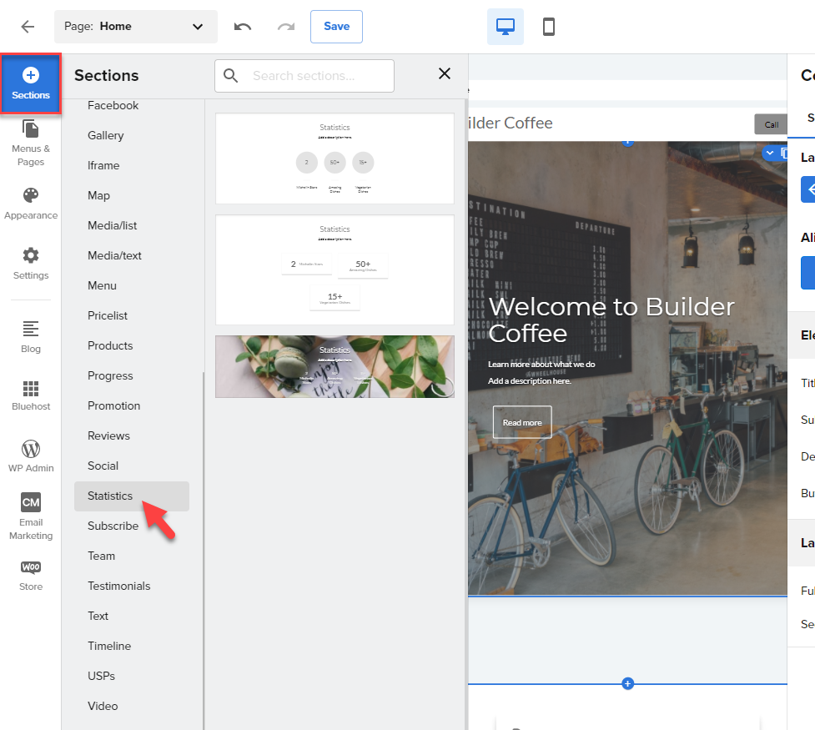The height and width of the screenshot is (730, 815).
Task: Select the Products category
Action: (x=110, y=345)
